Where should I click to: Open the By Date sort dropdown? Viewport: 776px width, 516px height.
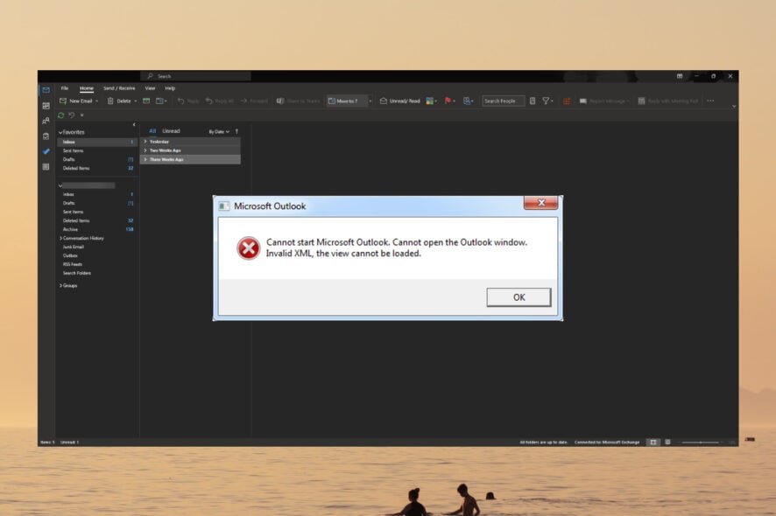coord(219,131)
